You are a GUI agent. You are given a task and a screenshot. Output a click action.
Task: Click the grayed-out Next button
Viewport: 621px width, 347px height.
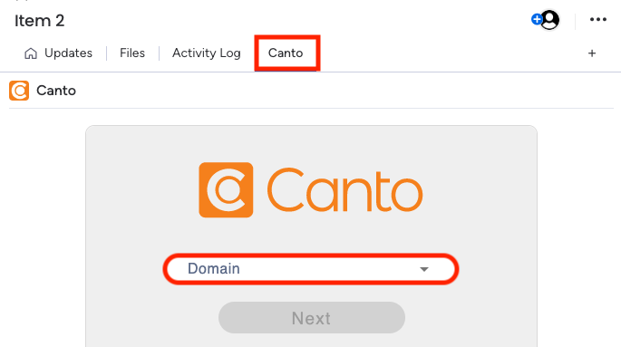tap(312, 318)
